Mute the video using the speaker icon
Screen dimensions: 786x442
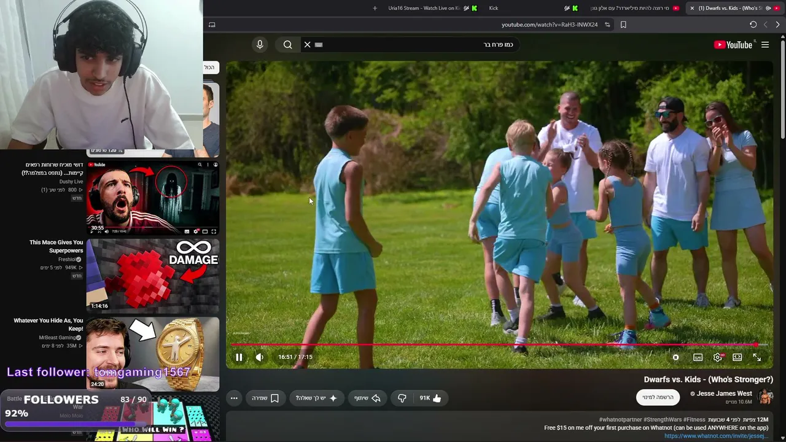pos(260,357)
